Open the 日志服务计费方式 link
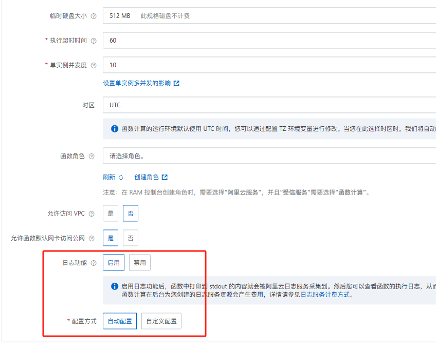Image resolution: width=436 pixels, height=348 pixels. (x=325, y=295)
